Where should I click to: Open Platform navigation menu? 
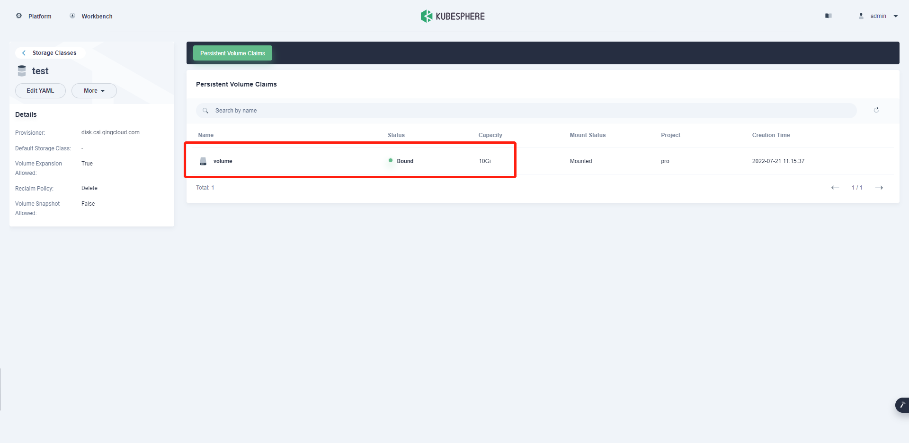(x=40, y=16)
